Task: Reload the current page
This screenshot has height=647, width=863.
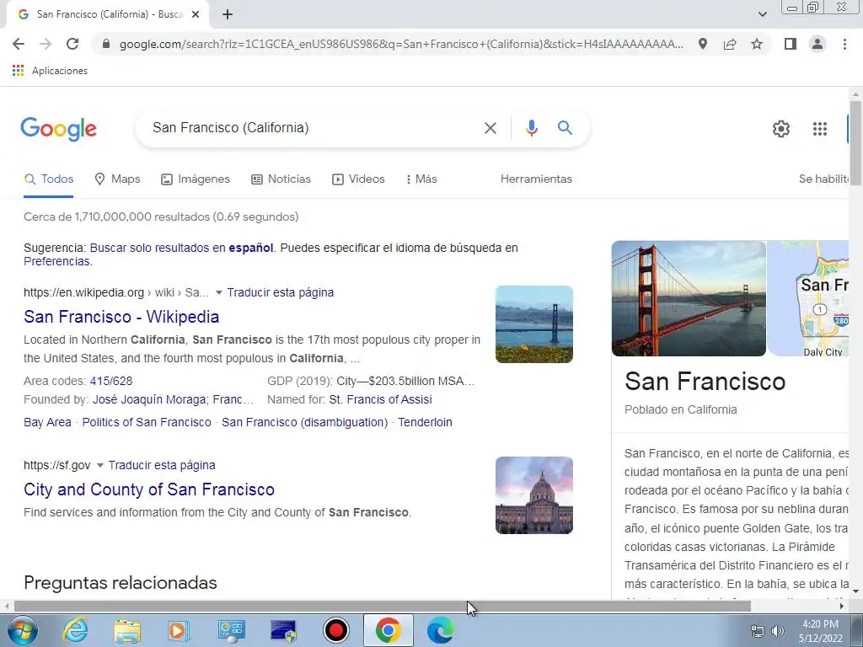Action: coord(72,44)
